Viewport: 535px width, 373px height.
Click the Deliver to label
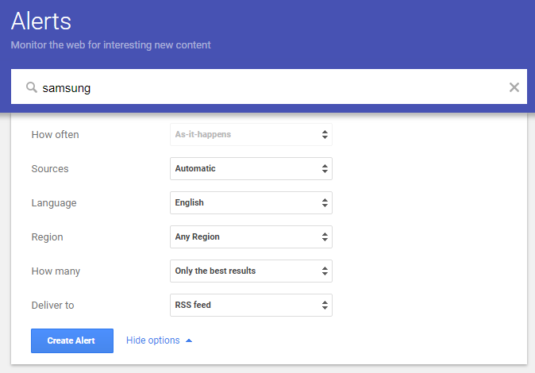pos(52,305)
